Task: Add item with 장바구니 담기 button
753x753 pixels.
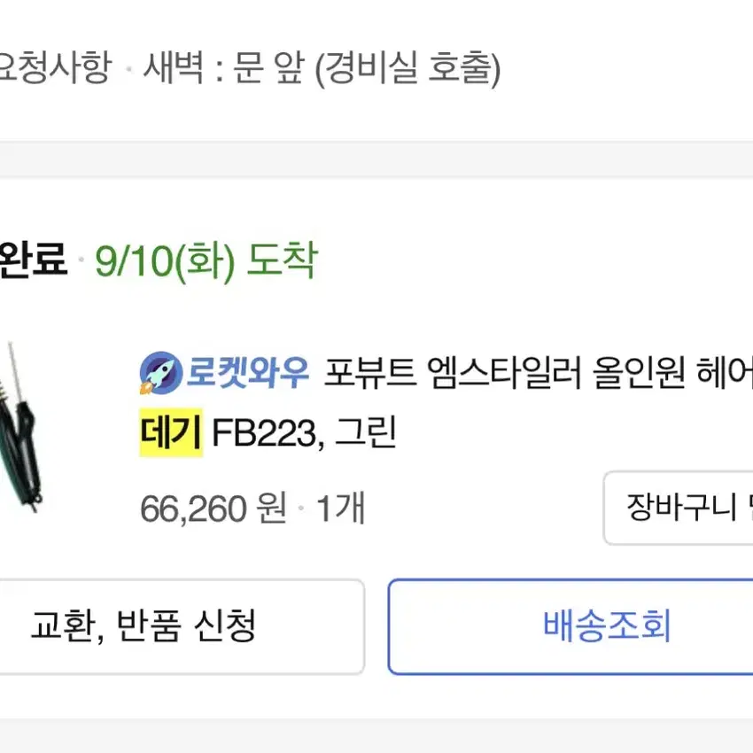Action: pos(678,508)
